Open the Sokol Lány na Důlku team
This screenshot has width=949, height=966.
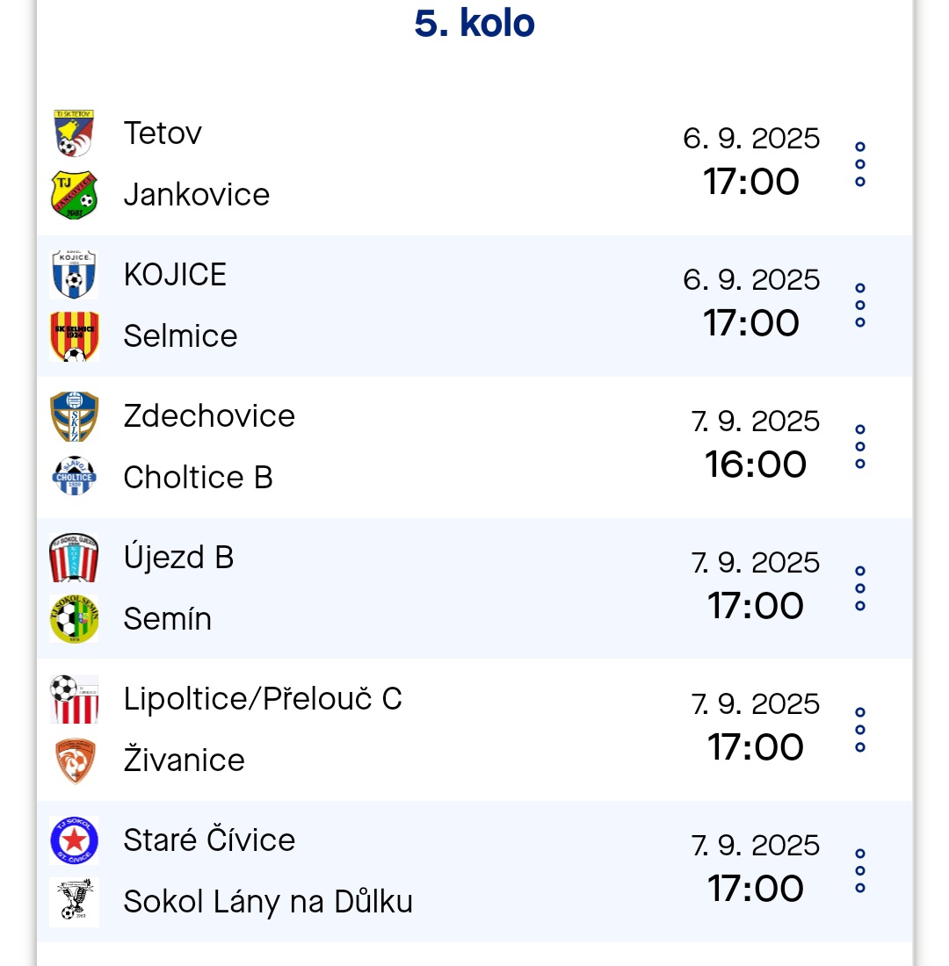pyautogui.click(x=268, y=902)
